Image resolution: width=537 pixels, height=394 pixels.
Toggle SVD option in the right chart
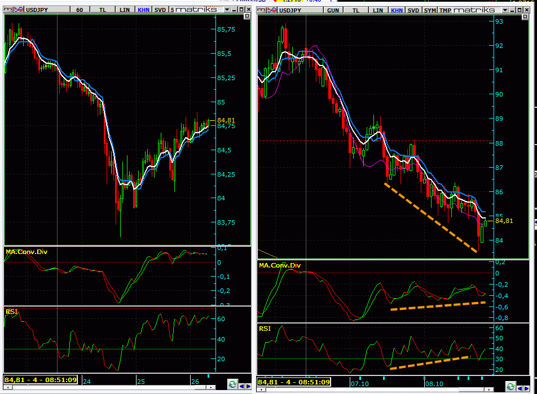[413, 10]
